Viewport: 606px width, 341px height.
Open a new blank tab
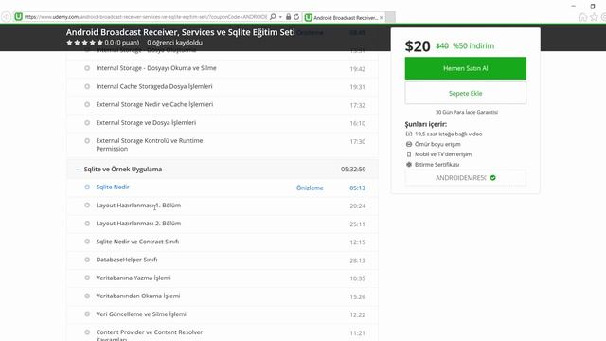click(x=390, y=17)
